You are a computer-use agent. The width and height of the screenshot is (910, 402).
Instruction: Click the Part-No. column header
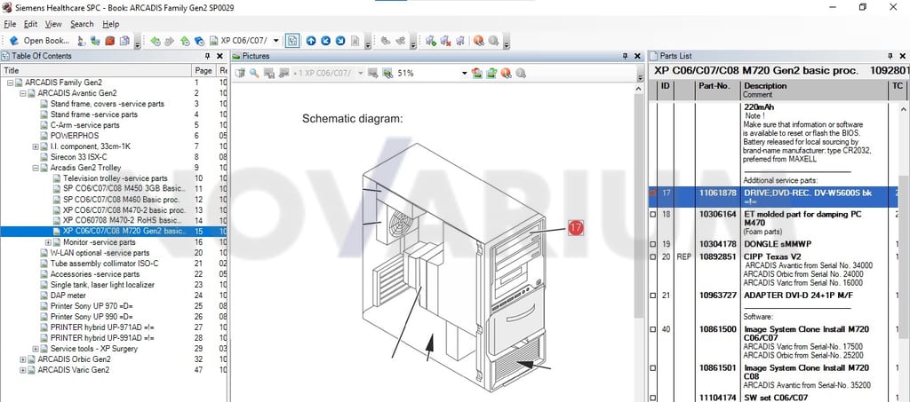(x=718, y=90)
